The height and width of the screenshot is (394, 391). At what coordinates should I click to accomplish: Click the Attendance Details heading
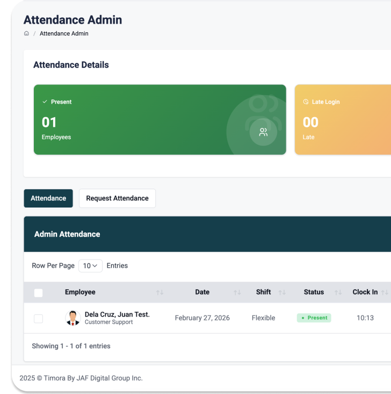pyautogui.click(x=71, y=65)
